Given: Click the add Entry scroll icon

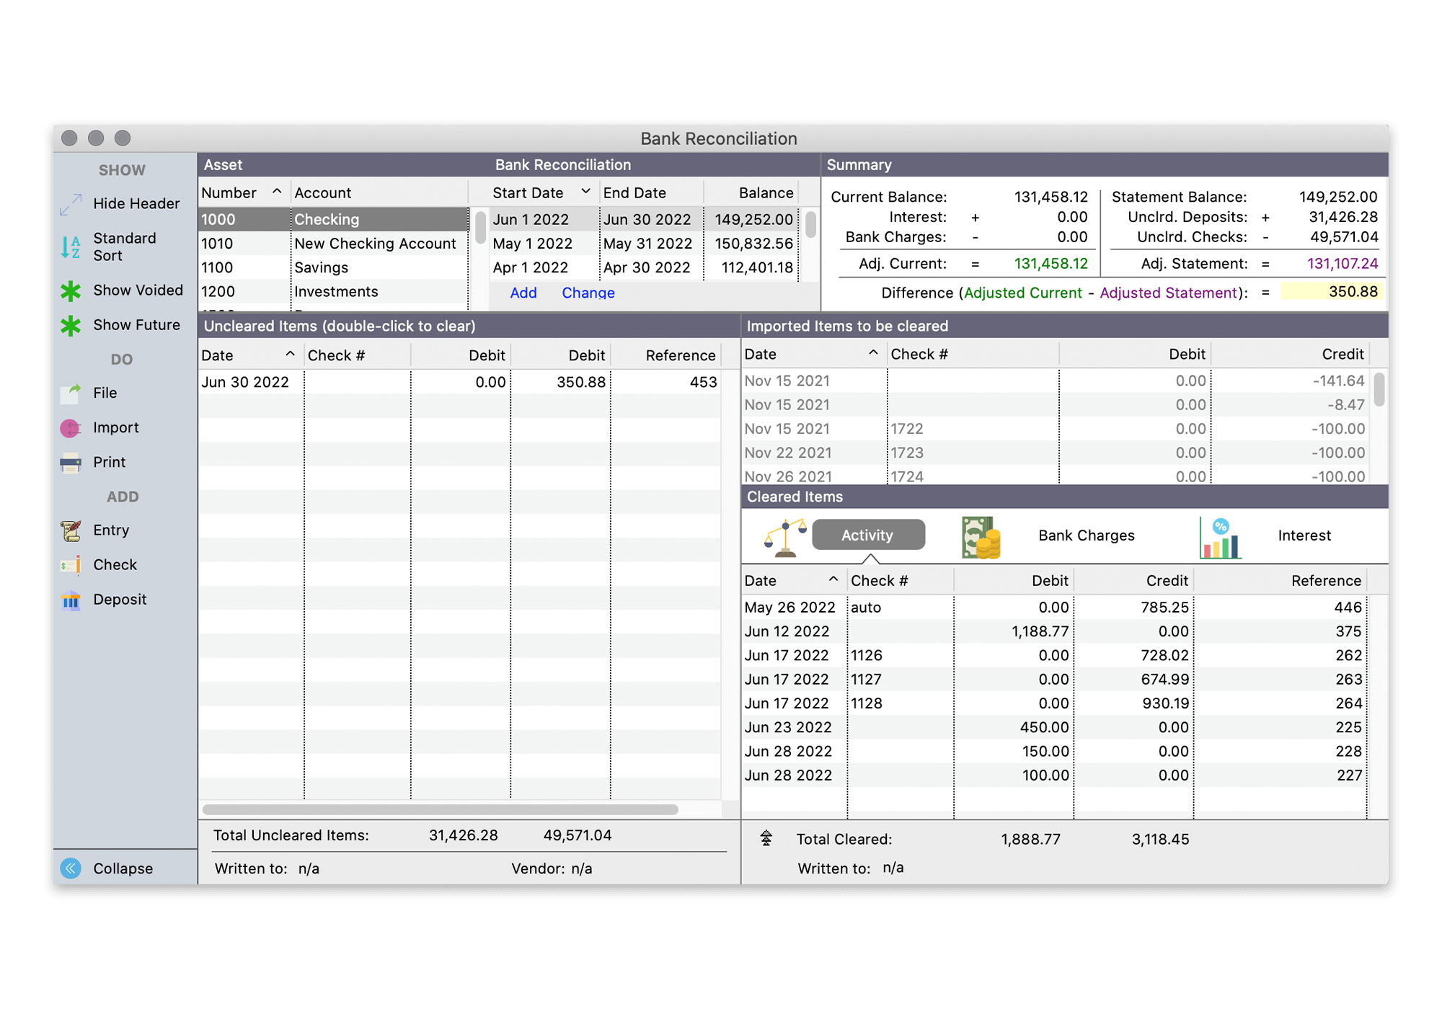Looking at the screenshot, I should [71, 531].
